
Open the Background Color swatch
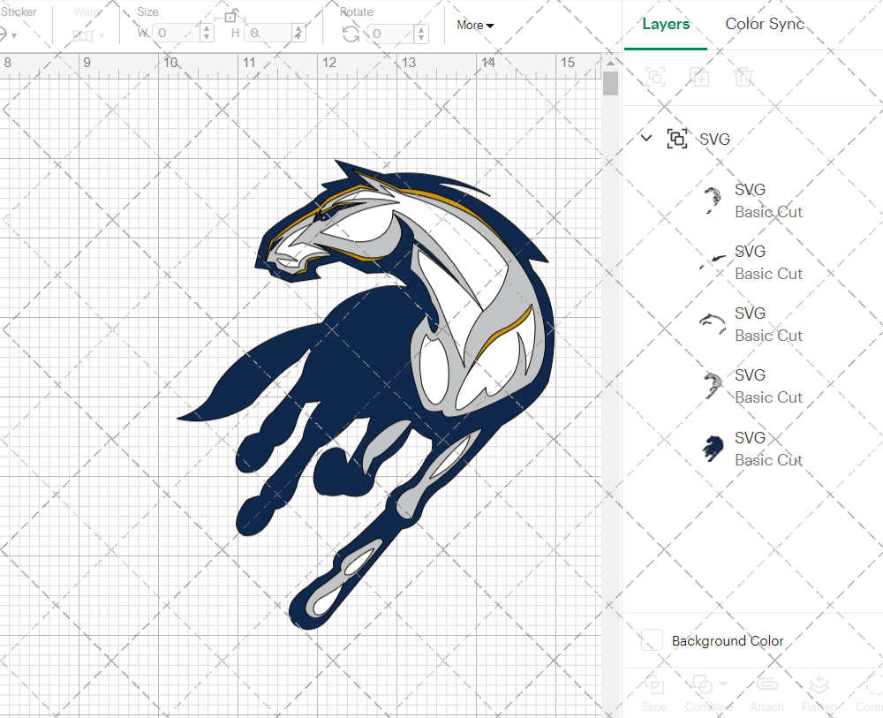pyautogui.click(x=652, y=640)
